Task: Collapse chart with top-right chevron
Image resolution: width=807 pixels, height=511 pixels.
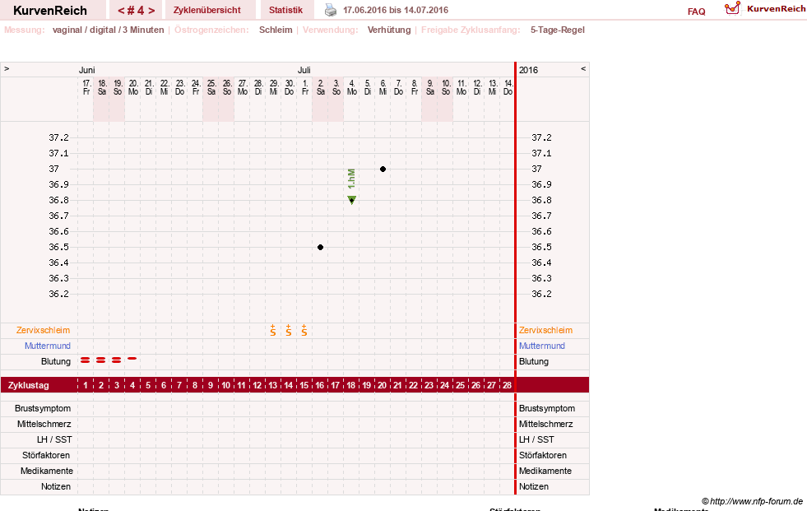Action: (583, 68)
